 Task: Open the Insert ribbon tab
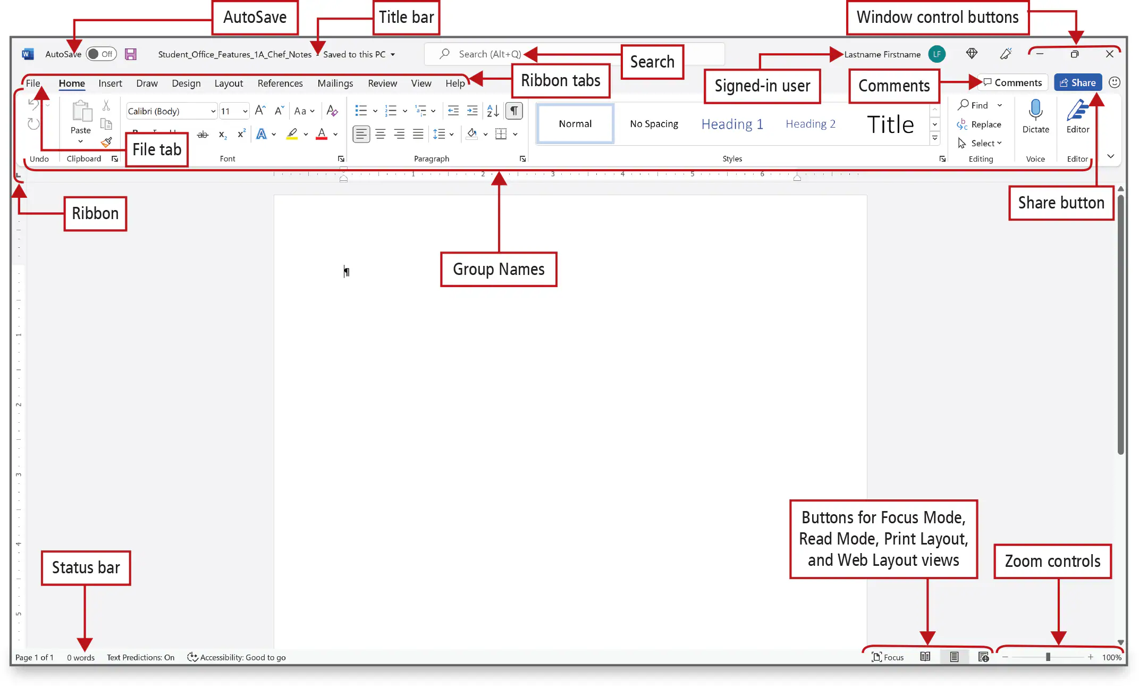[x=110, y=83]
